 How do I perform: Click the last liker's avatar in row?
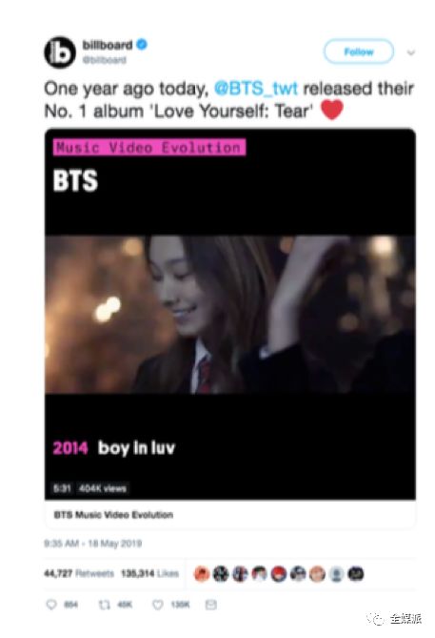pyautogui.click(x=356, y=574)
